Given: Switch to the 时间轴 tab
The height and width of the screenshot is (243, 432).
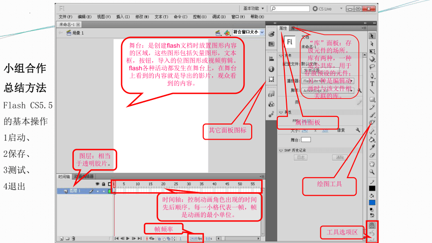Looking at the screenshot, I should pos(64,177).
